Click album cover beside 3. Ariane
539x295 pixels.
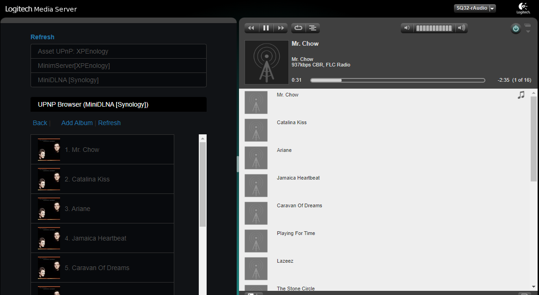coord(49,209)
